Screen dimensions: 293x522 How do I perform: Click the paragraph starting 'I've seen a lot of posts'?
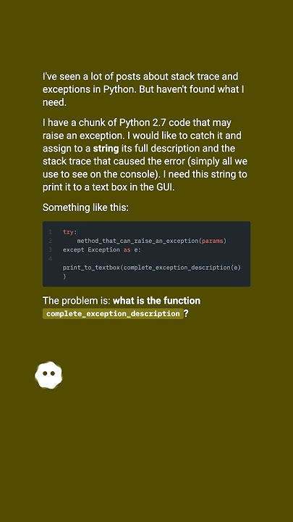(143, 89)
